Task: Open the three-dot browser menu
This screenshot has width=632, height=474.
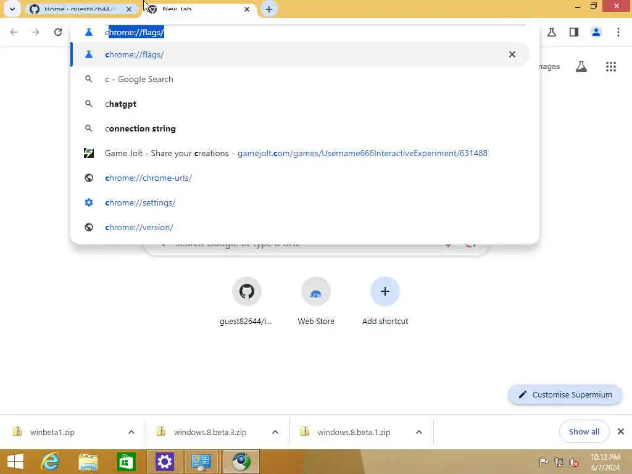Action: [618, 32]
